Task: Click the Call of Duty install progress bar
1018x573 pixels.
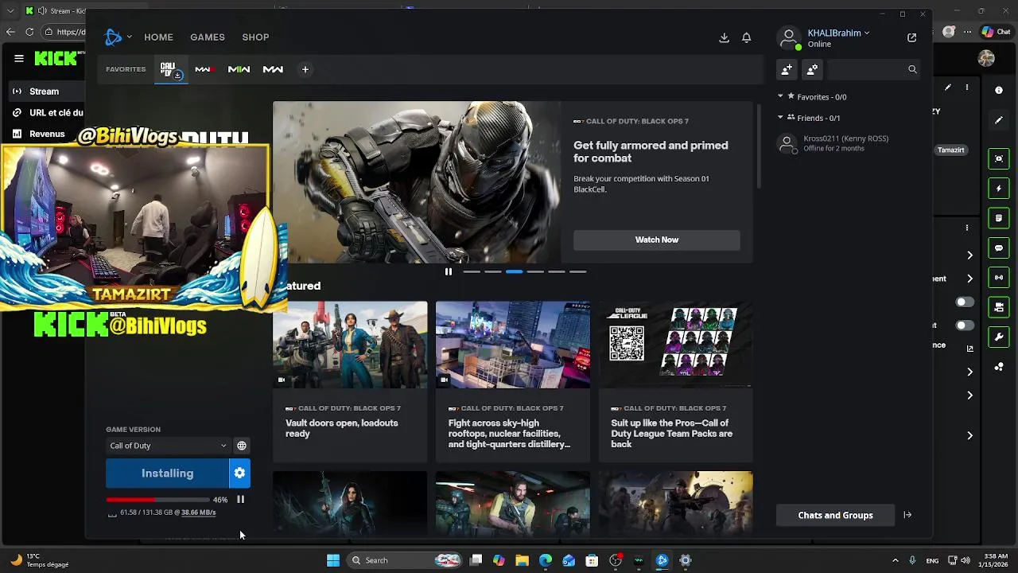Action: pos(157,500)
